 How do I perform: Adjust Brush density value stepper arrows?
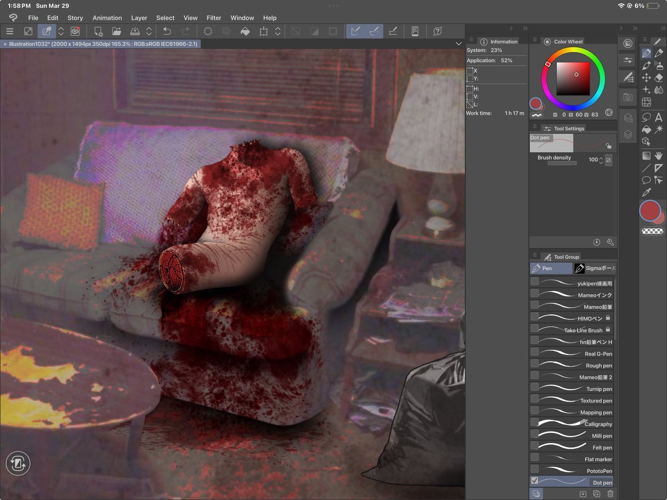[x=601, y=160]
